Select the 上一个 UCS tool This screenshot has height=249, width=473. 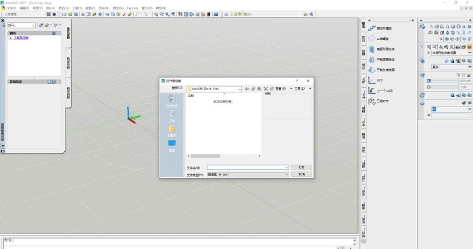coord(380,90)
